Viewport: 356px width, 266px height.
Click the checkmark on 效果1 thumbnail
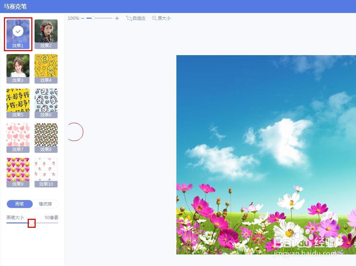tap(18, 31)
